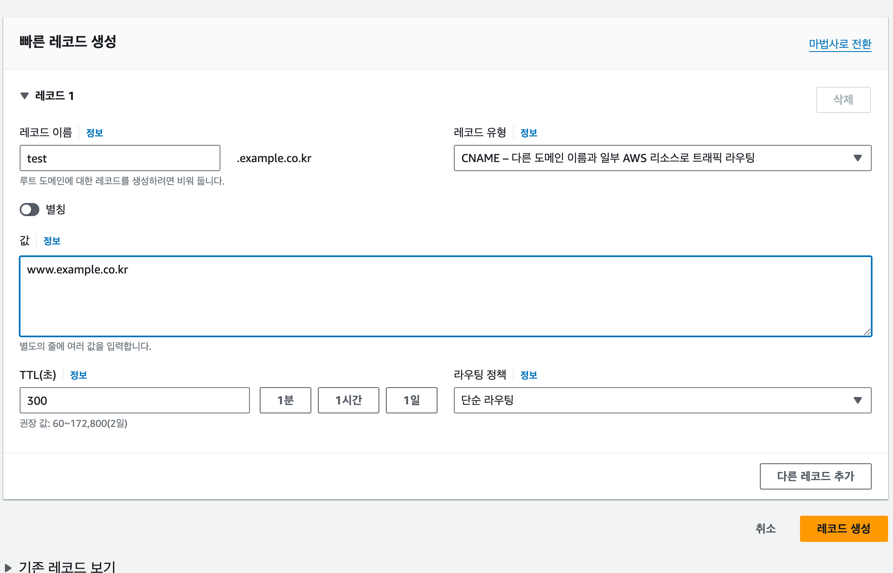Viewport: 893px width, 573px height.
Task: Cancel with the 취소 button
Action: [x=766, y=529]
